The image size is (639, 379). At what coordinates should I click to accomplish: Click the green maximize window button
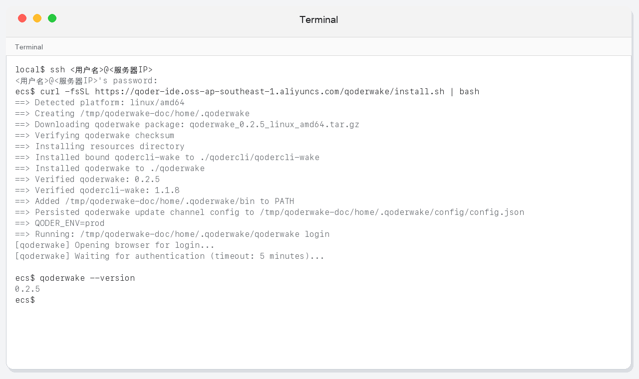coord(52,18)
